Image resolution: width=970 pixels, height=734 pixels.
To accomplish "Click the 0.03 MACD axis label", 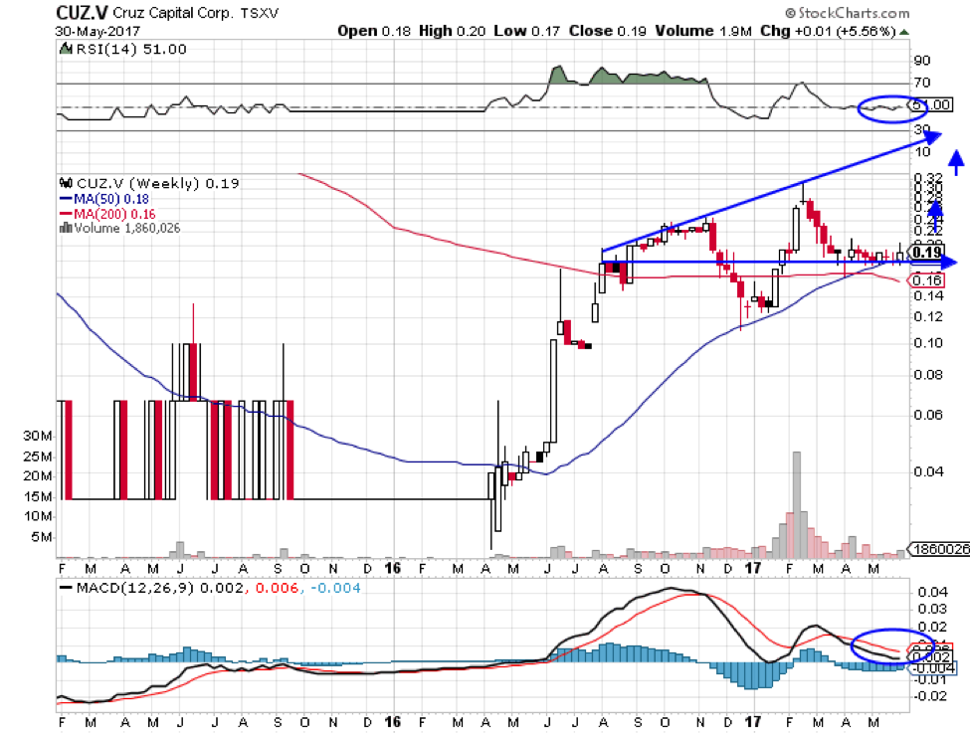I will [932, 609].
